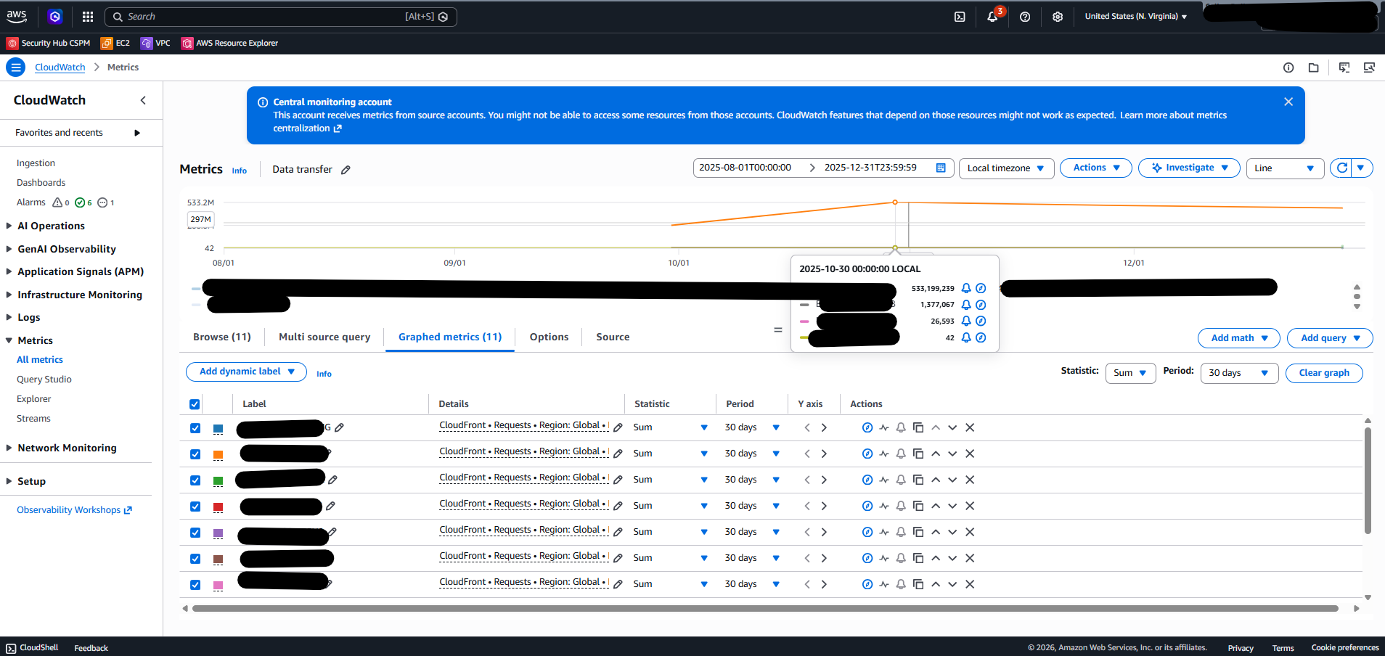1385x656 pixels.
Task: Open the Statistic Sum dropdown above the table
Action: [1130, 373]
